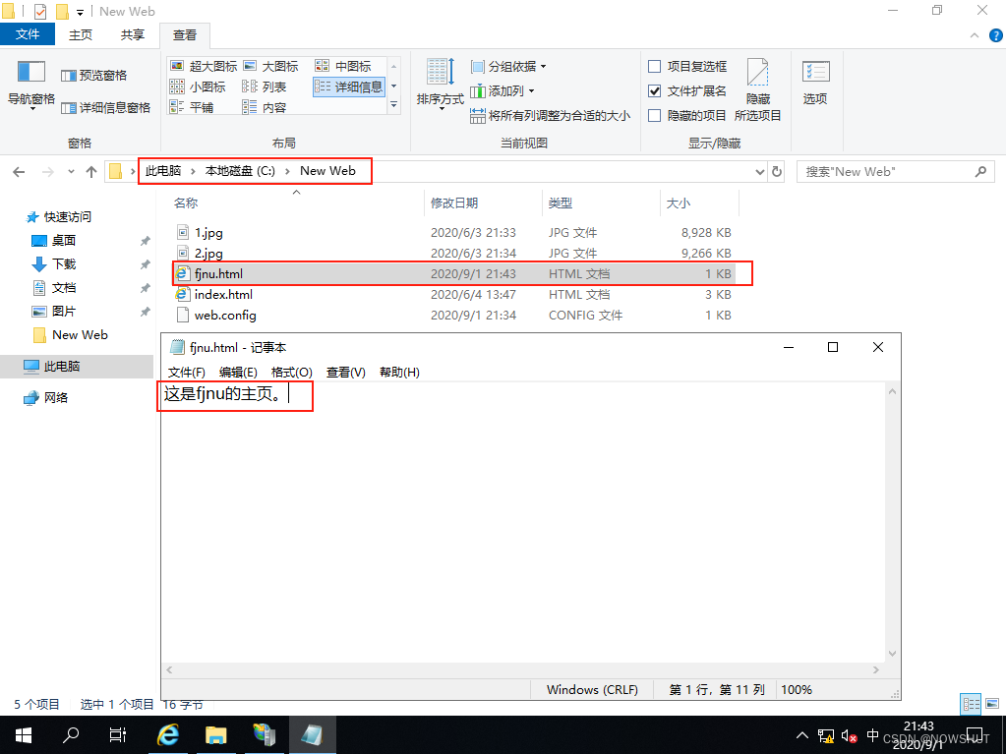The image size is (1006, 754).
Task: Enable the 项目复选框 checkbox
Action: coord(656,66)
